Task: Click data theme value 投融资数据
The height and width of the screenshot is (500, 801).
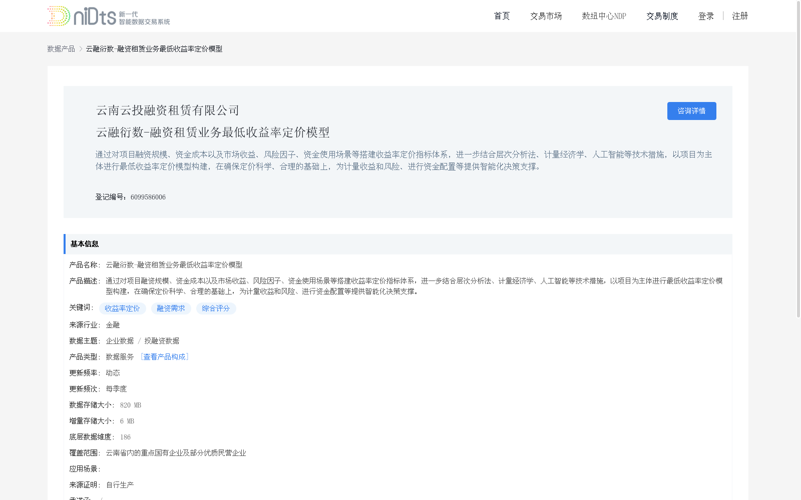Action: 162,340
